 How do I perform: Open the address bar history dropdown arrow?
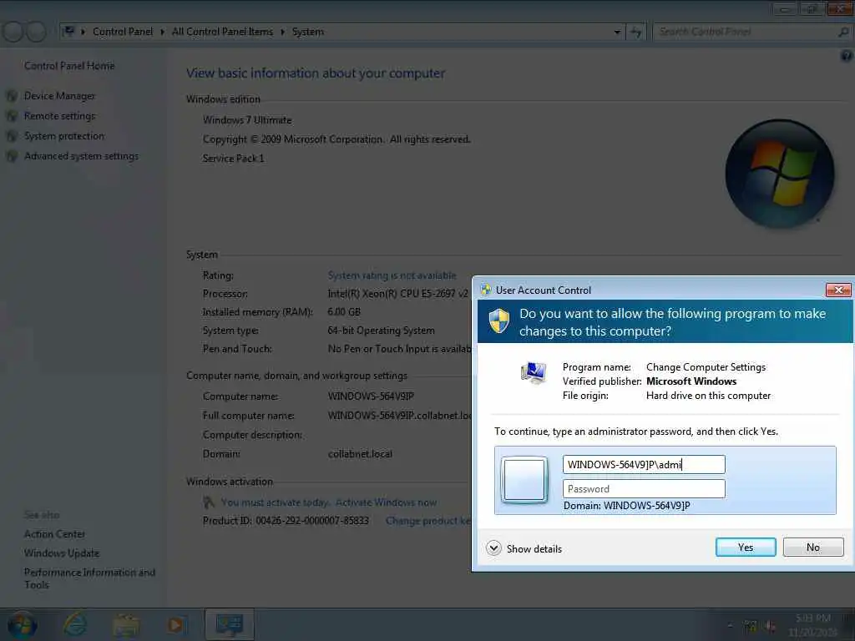tap(617, 33)
